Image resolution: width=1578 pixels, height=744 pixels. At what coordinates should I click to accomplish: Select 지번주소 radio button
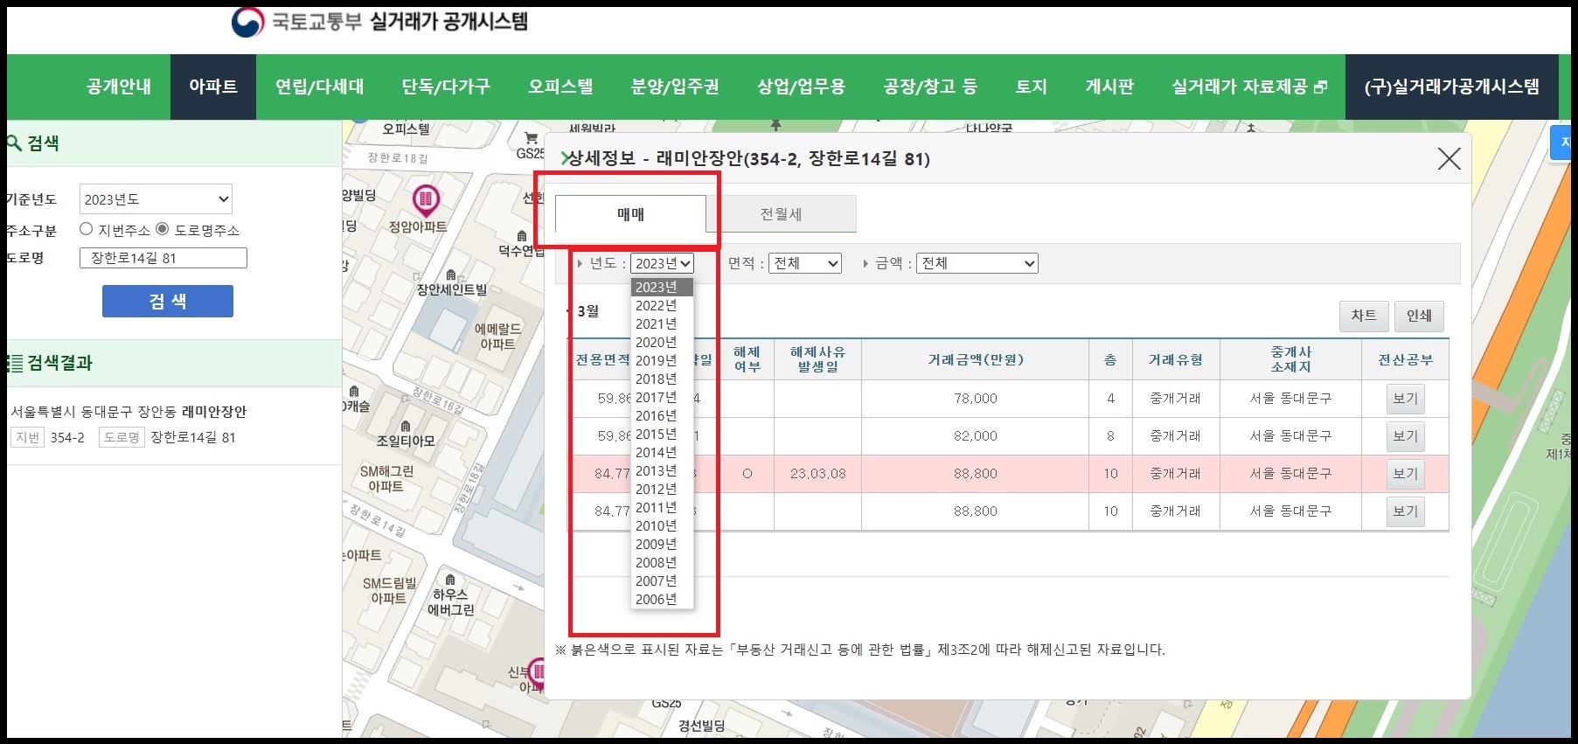coord(86,229)
